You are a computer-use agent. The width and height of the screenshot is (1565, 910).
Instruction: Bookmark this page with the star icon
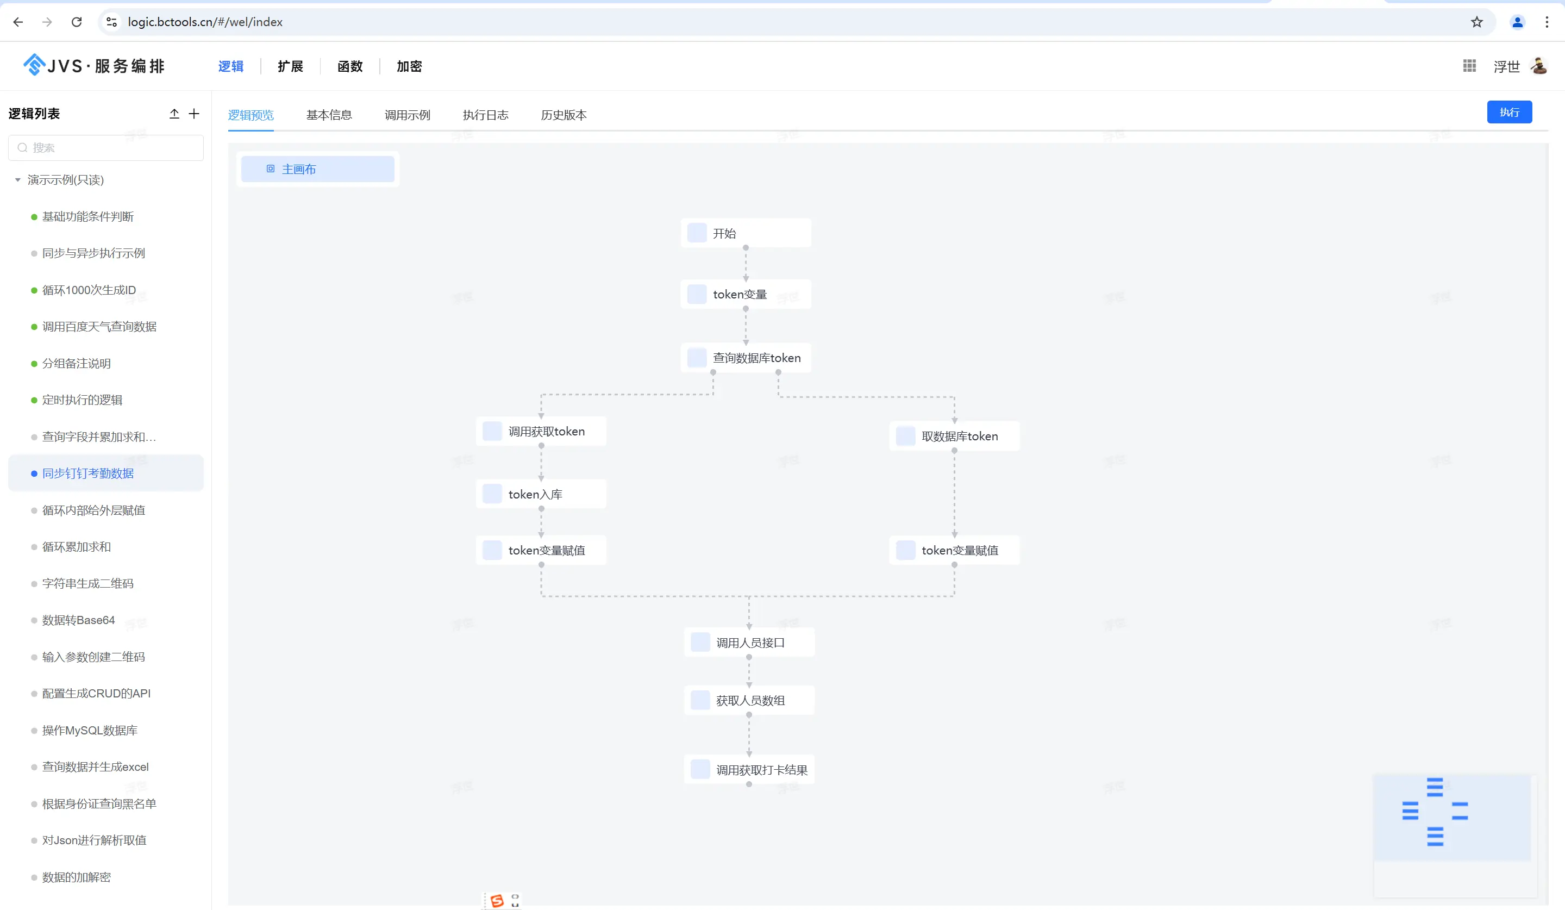click(1477, 22)
